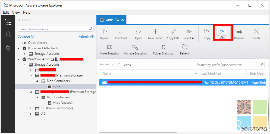Open the navigation history down chevron
The height and width of the screenshot is (134, 270).
click(x=113, y=65)
